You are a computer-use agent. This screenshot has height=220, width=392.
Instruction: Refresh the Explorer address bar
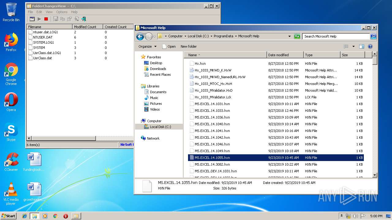(297, 36)
